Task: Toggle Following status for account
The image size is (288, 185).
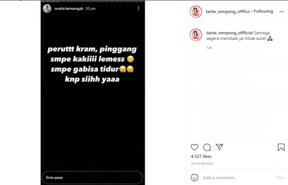Action: (x=263, y=11)
